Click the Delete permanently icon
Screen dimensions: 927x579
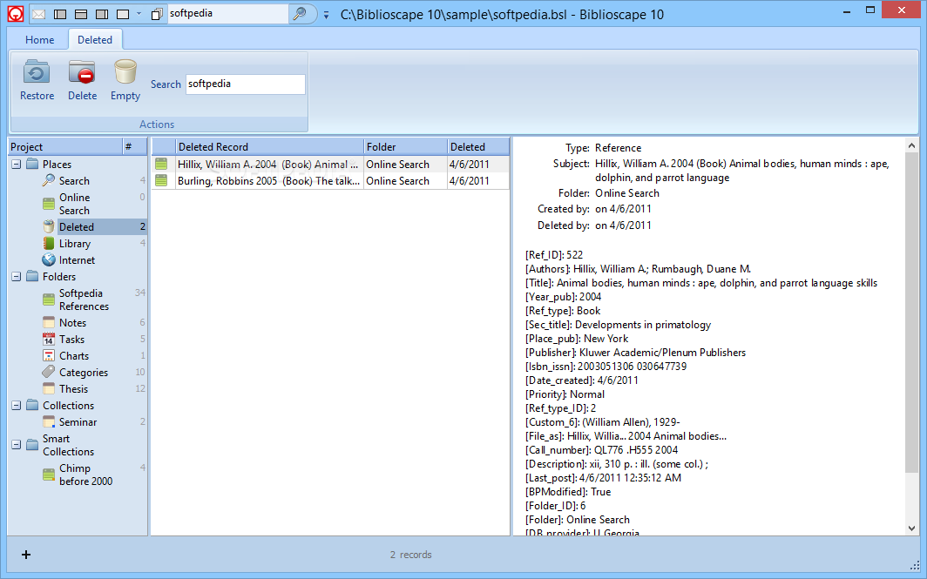pos(82,72)
